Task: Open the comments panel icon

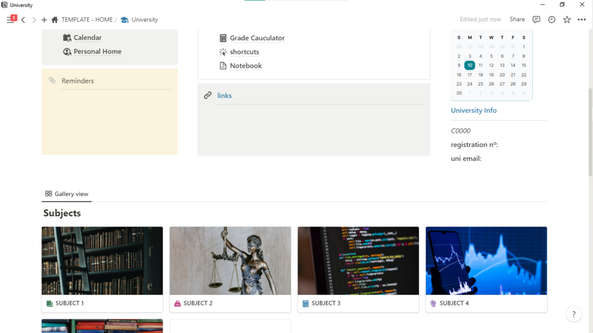Action: point(536,19)
